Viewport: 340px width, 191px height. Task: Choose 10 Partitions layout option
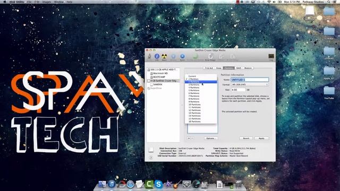point(201,105)
